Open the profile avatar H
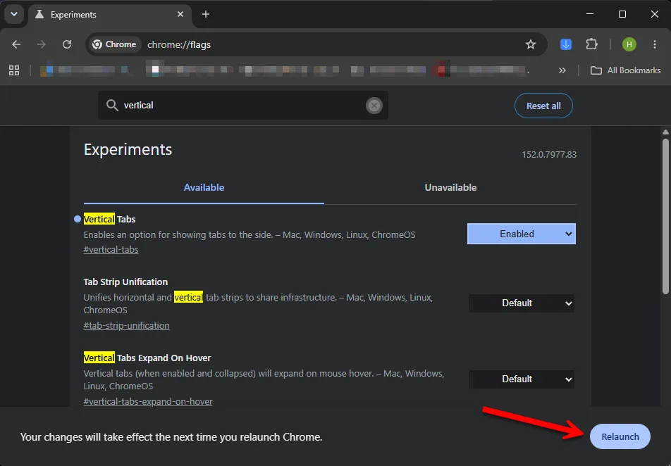The height and width of the screenshot is (466, 671). click(x=629, y=44)
